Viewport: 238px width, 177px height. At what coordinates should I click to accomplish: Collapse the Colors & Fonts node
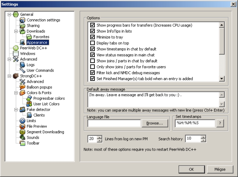[16, 93]
